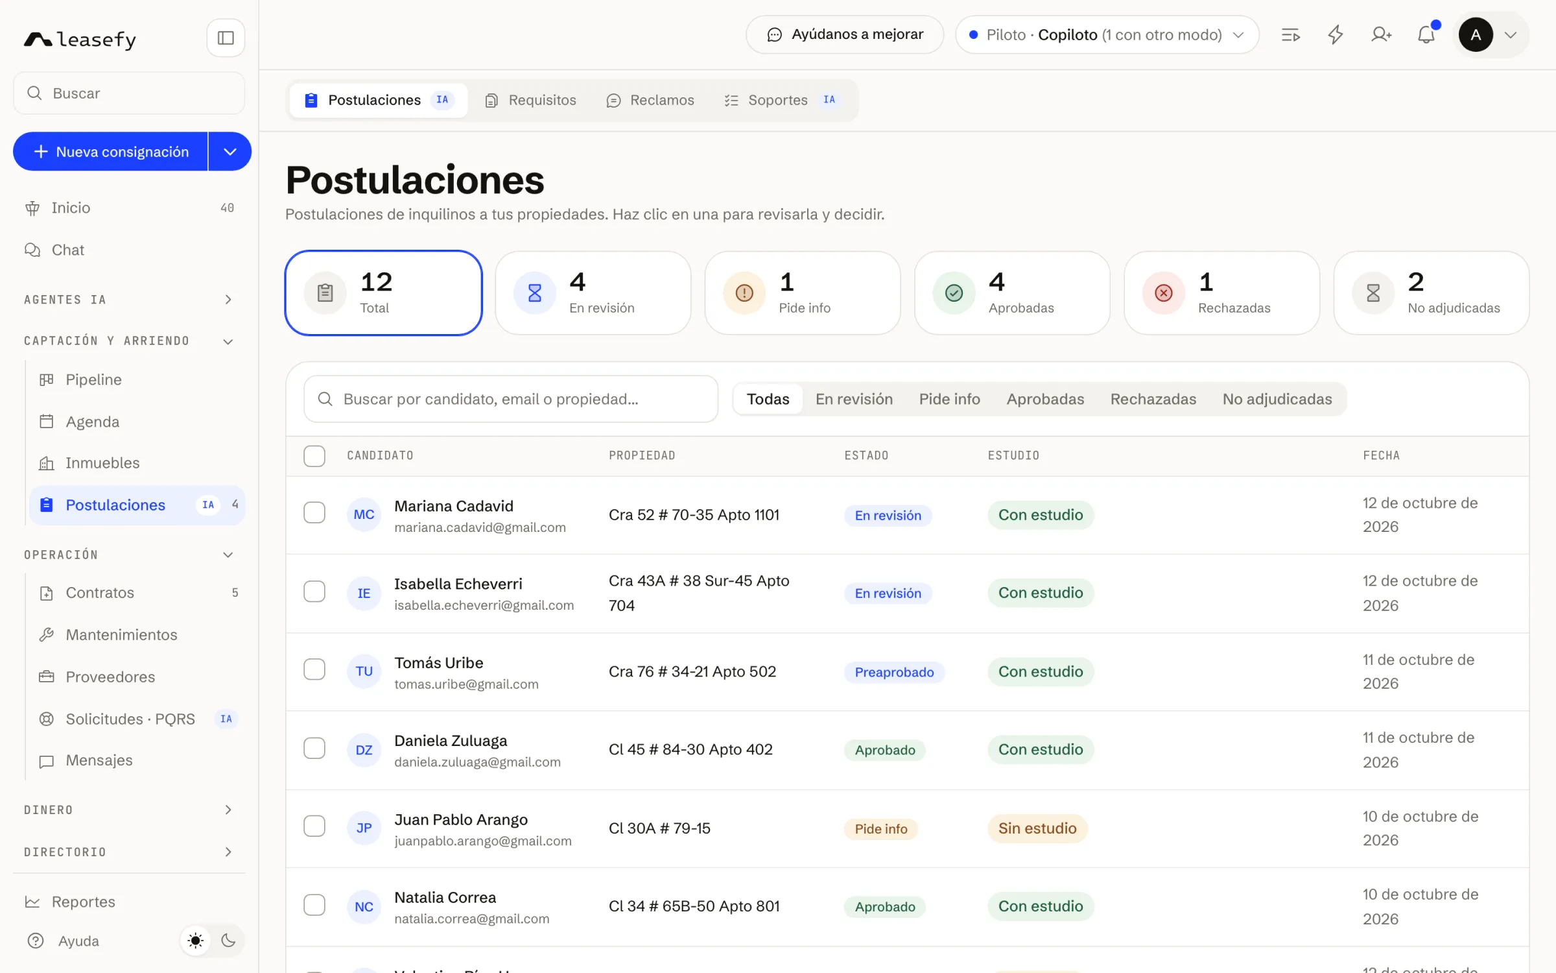Image resolution: width=1556 pixels, height=973 pixels.
Task: Check the Isabella Echeverri row checkbox
Action: click(314, 592)
